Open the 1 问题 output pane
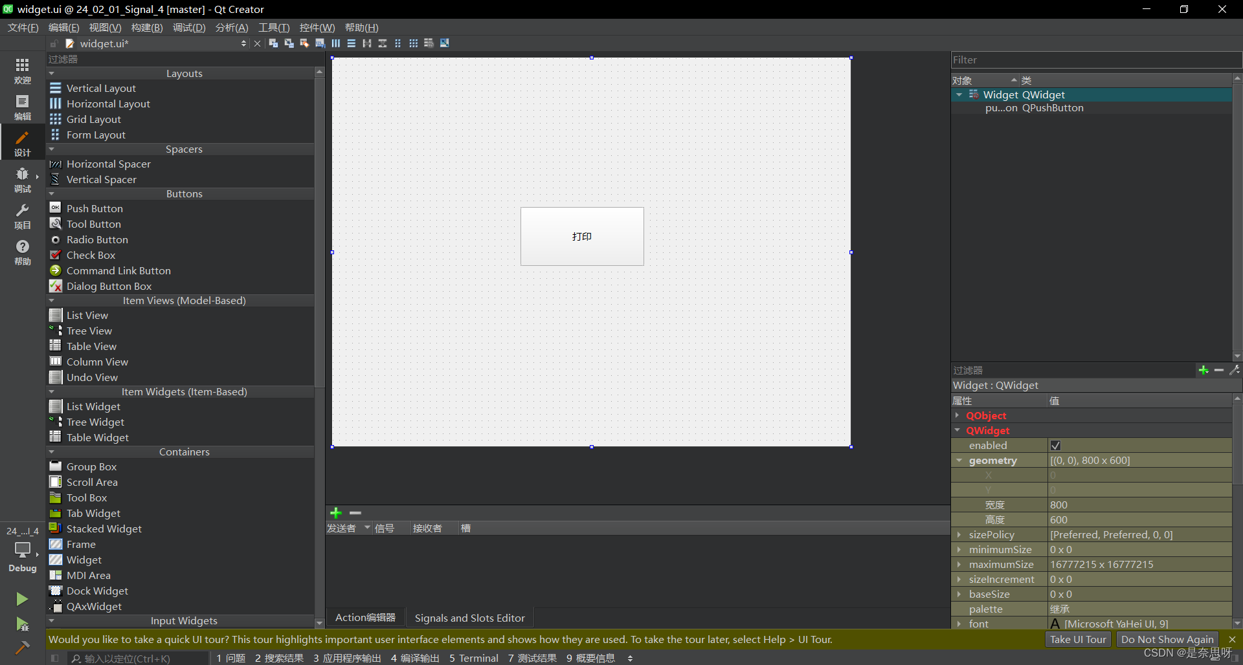The height and width of the screenshot is (665, 1243). click(x=231, y=658)
